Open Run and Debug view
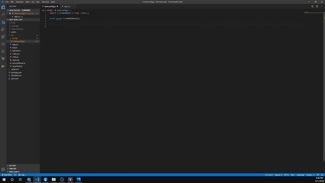325x183 pixels. click(x=3, y=29)
